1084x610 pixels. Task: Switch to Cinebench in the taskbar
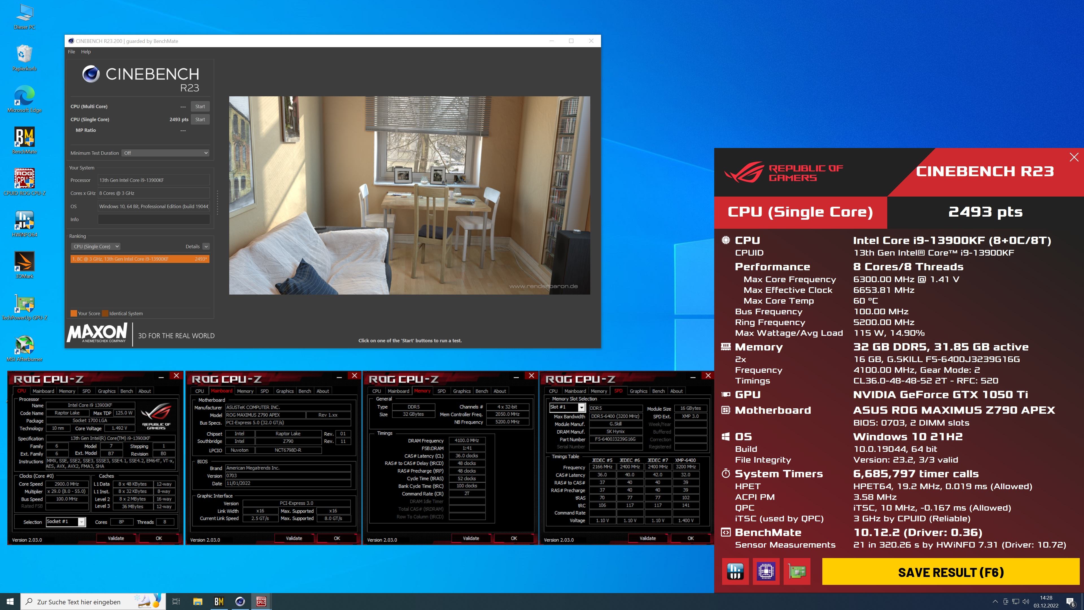coord(240,602)
